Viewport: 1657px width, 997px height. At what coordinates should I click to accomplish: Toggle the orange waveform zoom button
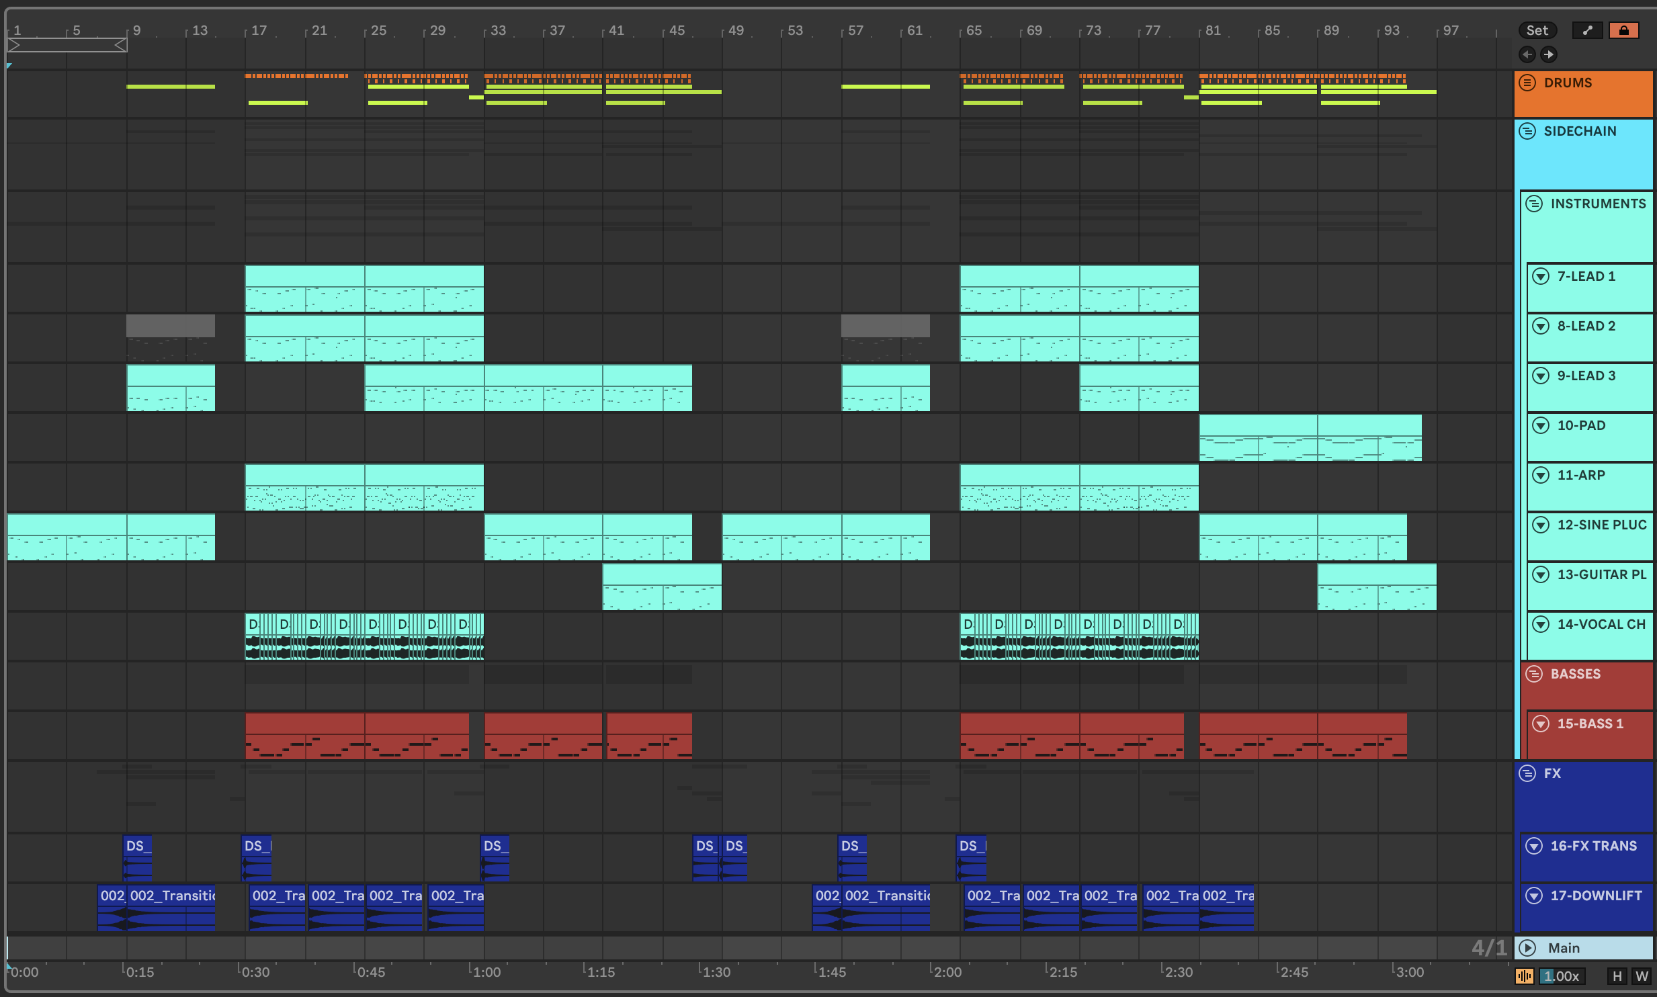(x=1524, y=976)
